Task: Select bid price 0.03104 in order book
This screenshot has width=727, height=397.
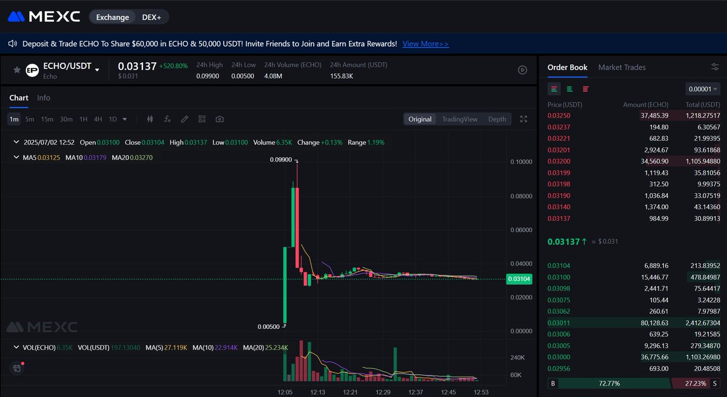Action: click(559, 266)
